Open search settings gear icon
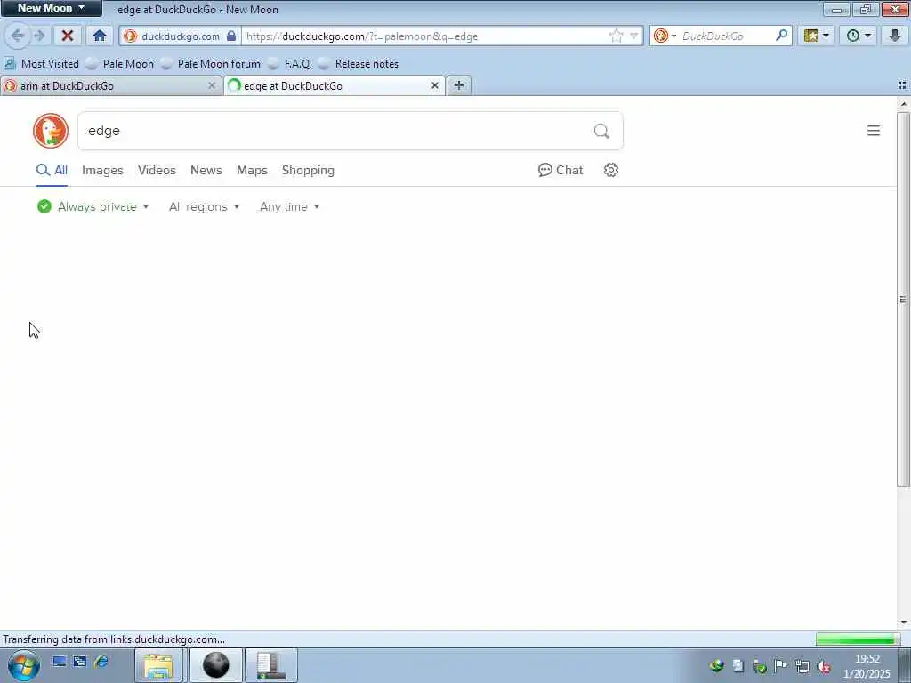Screen dimensions: 911x683 pos(610,170)
